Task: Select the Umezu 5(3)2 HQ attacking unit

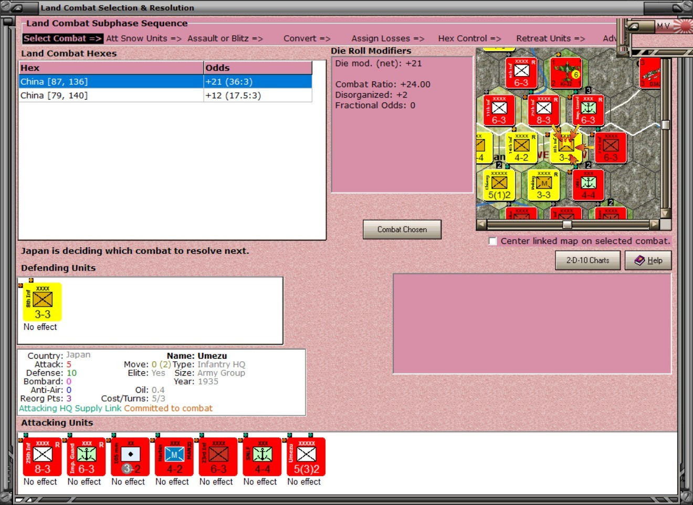Action: tap(306, 457)
